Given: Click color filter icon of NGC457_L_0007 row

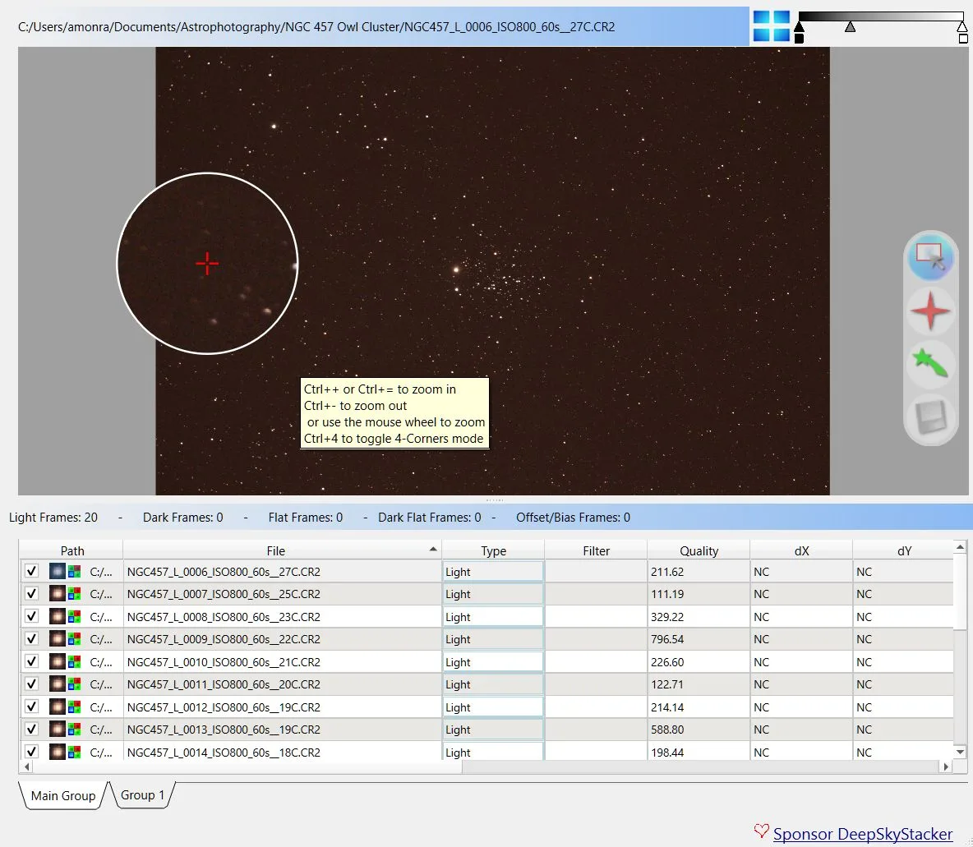Looking at the screenshot, I should pos(75,594).
